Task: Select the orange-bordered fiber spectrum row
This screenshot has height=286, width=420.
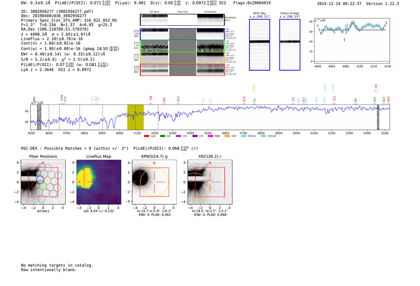Action: 182,58
